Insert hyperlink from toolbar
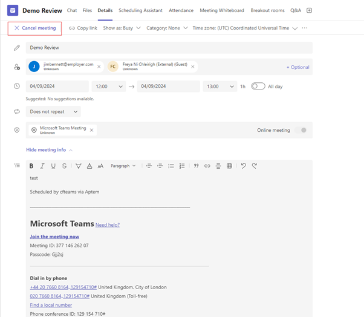This screenshot has width=364, height=317. [x=207, y=166]
